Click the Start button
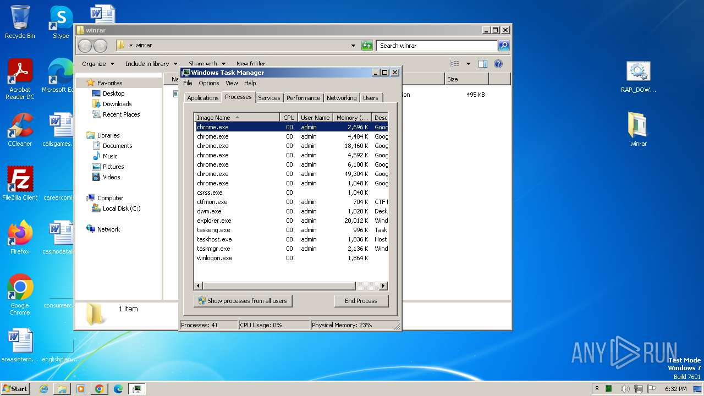The height and width of the screenshot is (396, 704). tap(15, 389)
